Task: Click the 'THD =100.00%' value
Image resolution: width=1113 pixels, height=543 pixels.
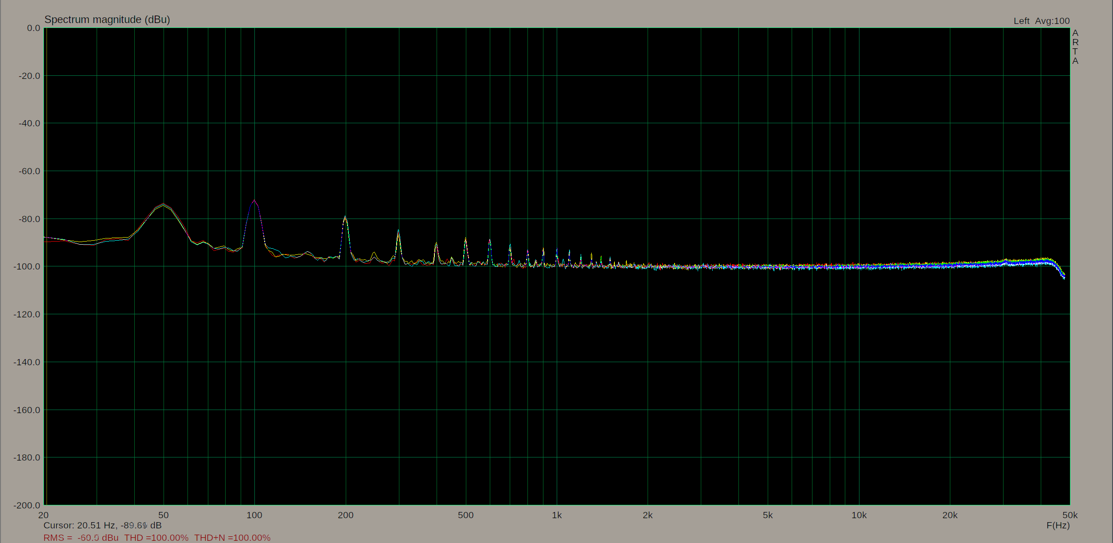Action: tap(156, 538)
